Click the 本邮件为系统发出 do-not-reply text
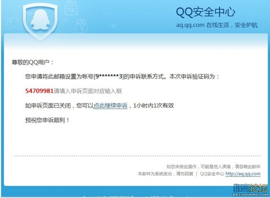 (x=165, y=174)
